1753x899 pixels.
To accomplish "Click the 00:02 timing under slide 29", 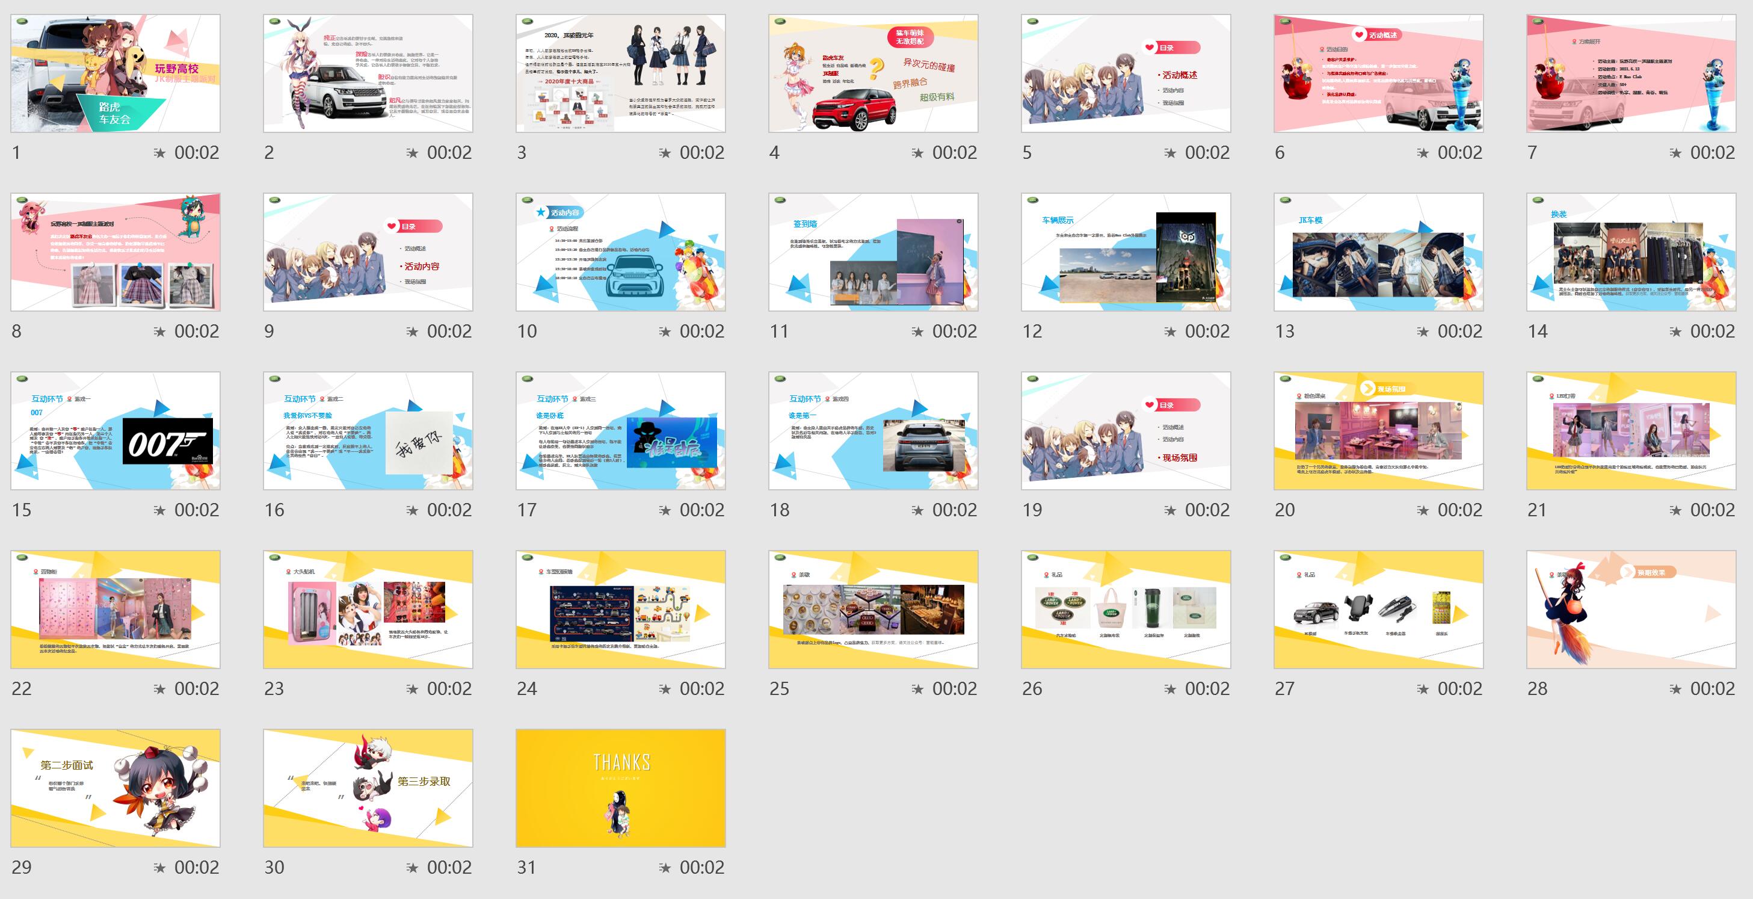I will click(x=197, y=868).
